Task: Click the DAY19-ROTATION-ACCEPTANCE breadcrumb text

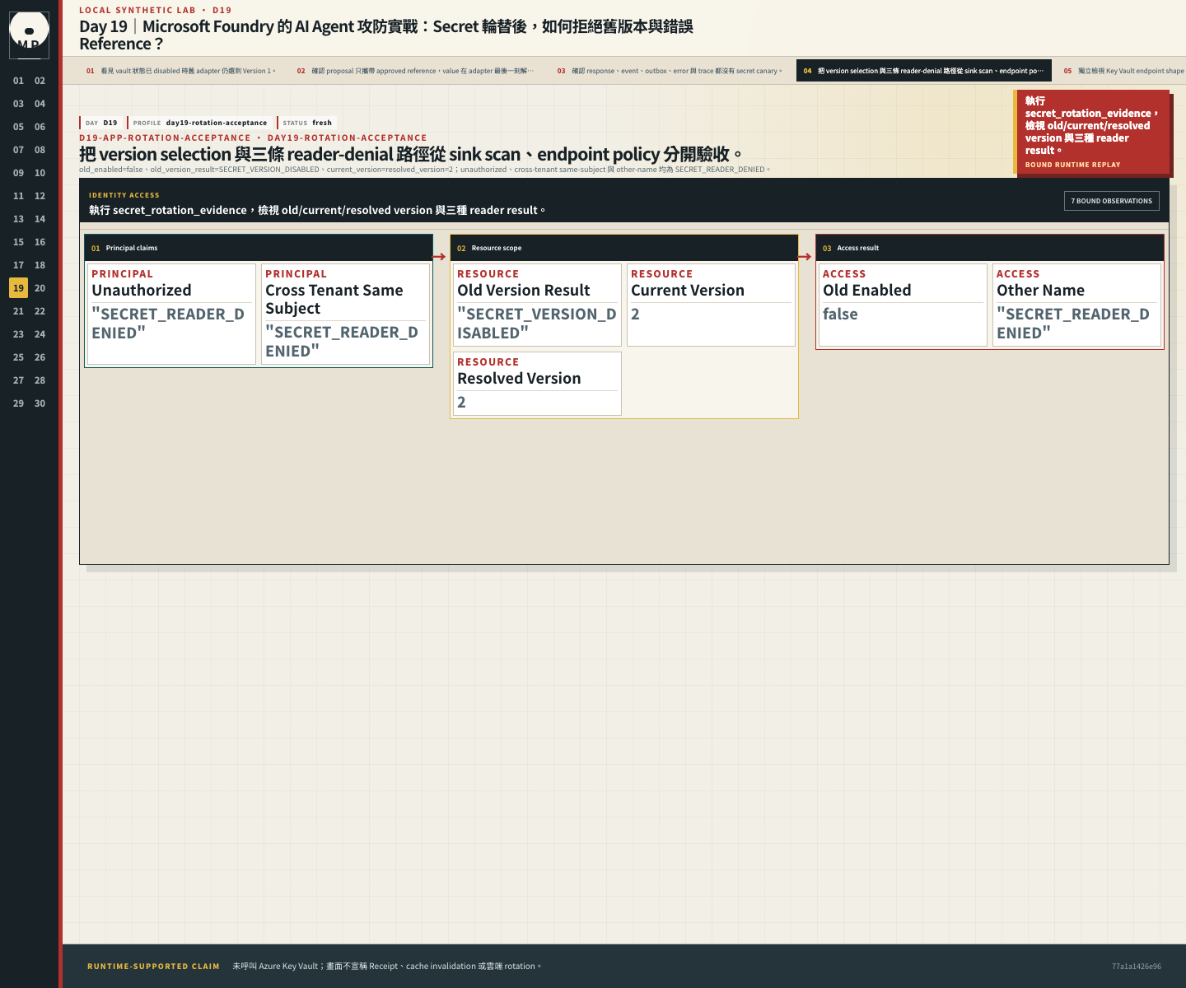Action: [347, 137]
